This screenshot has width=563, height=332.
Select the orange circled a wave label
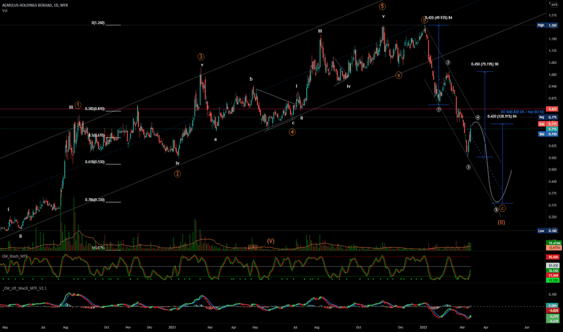pos(399,75)
